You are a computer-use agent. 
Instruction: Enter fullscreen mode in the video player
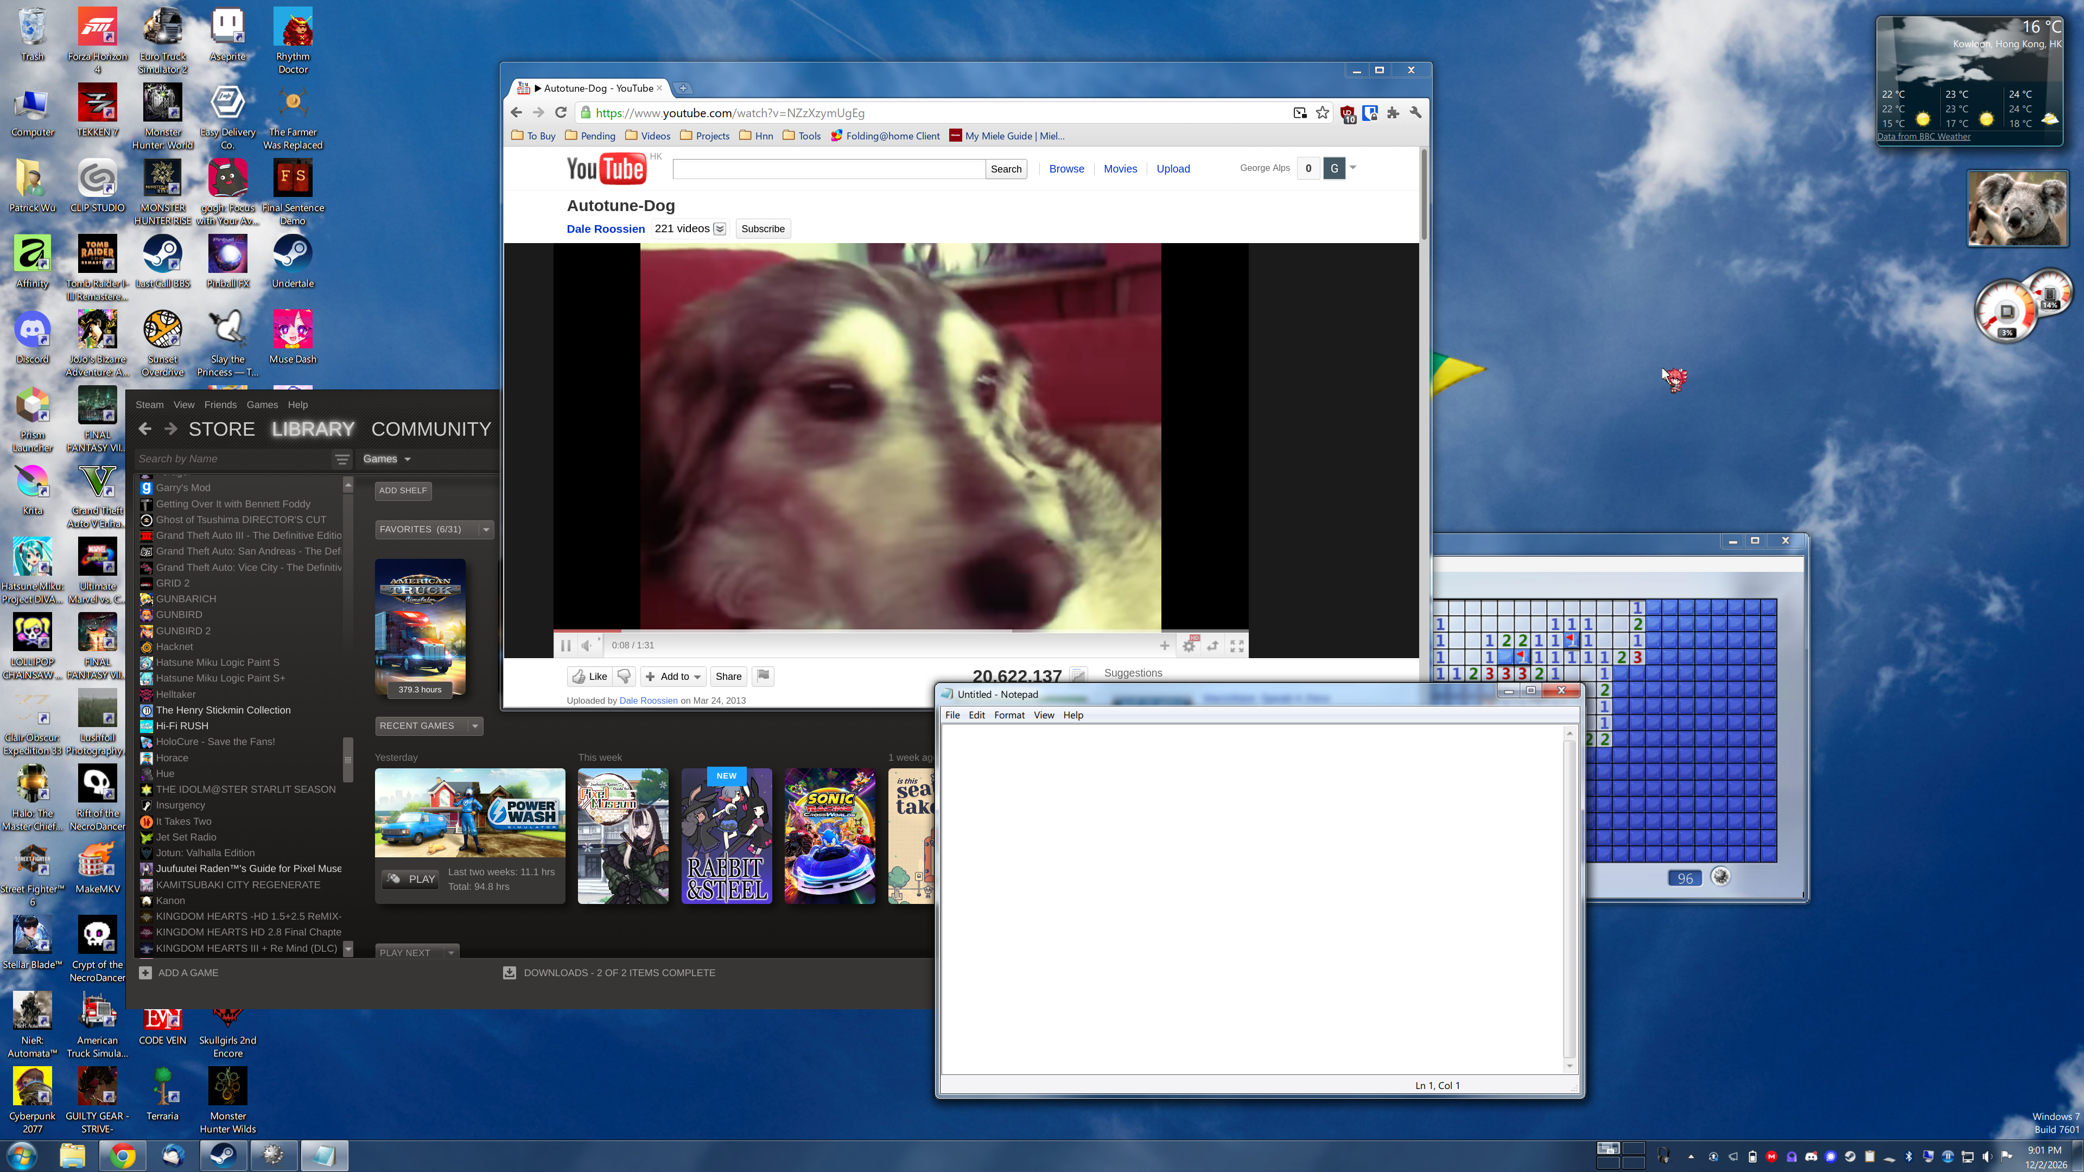(1237, 646)
